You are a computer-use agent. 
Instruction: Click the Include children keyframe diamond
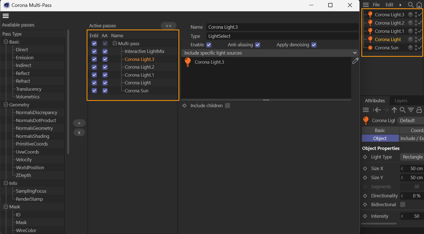[185, 106]
